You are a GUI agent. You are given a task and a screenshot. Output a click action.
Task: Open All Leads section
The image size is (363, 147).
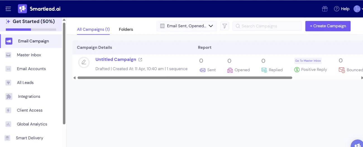pos(25,83)
